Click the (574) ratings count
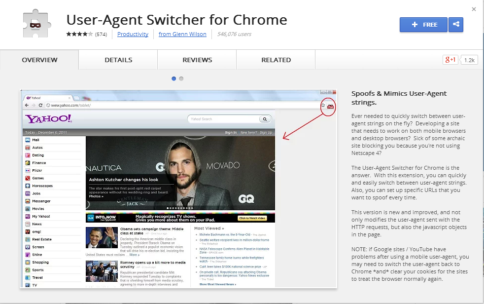The width and height of the screenshot is (484, 304). (x=101, y=34)
